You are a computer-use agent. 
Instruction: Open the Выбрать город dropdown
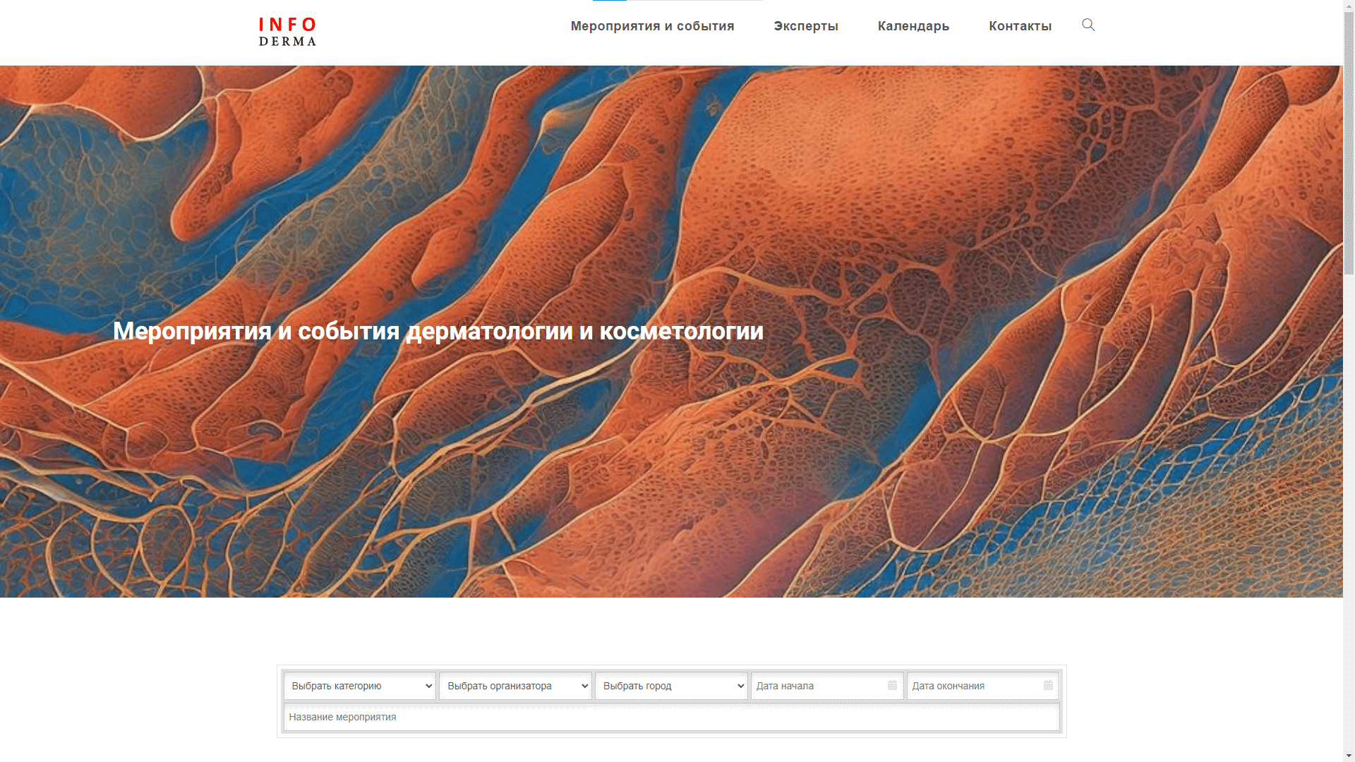[670, 686]
